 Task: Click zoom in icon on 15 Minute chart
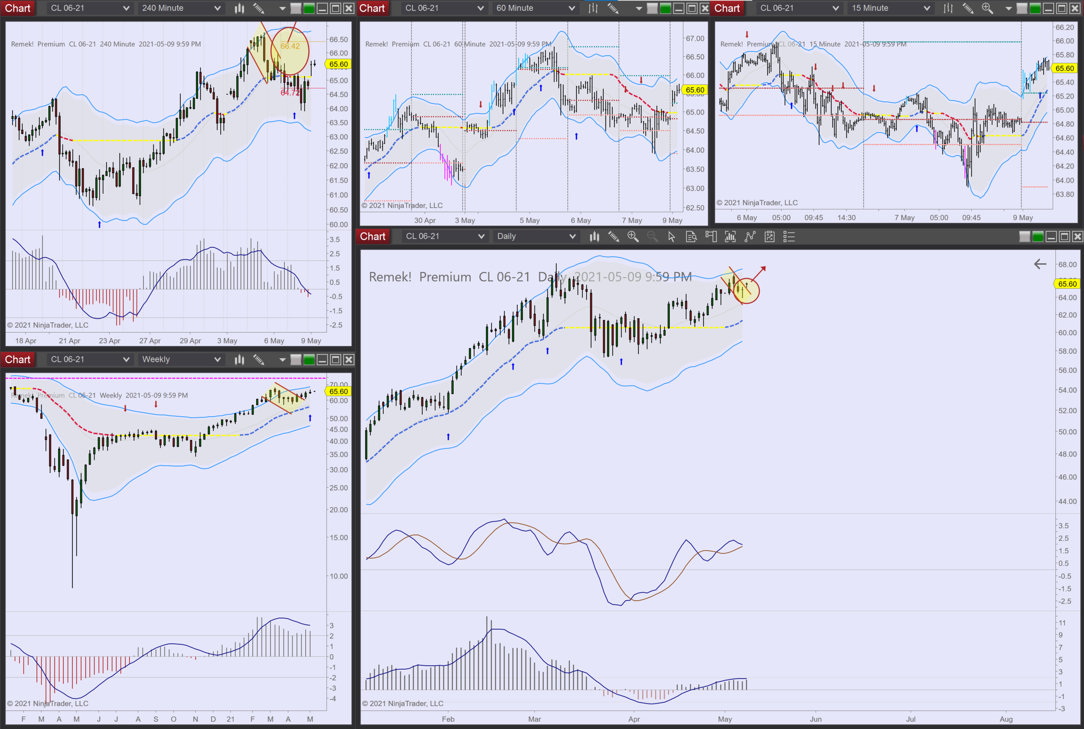point(987,8)
